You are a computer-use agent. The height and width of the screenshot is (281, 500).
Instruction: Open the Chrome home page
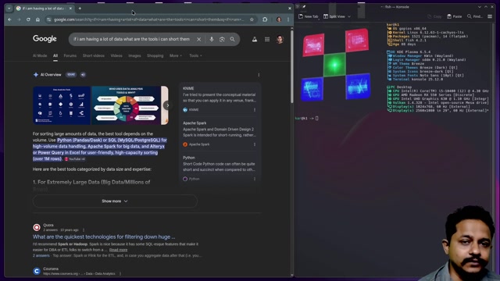coord(37,20)
